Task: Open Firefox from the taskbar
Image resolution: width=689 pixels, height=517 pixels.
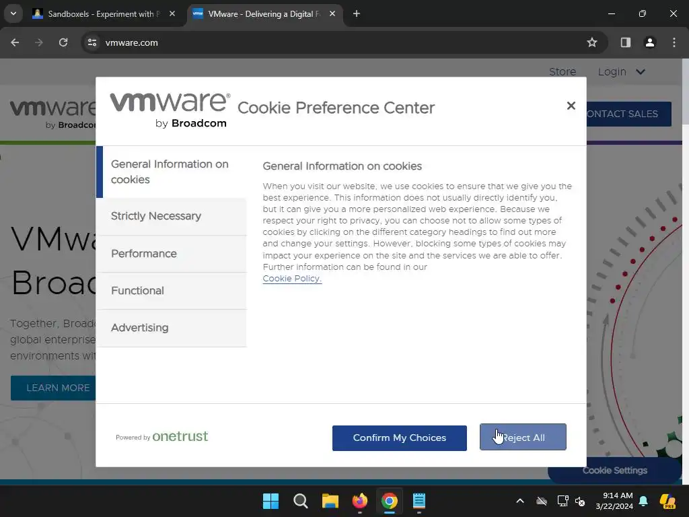Action: click(360, 501)
